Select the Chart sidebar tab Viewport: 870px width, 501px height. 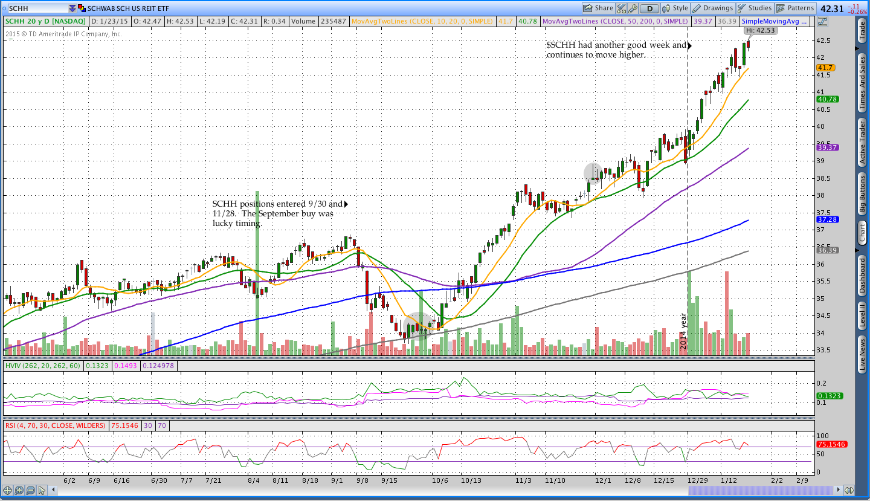click(862, 232)
